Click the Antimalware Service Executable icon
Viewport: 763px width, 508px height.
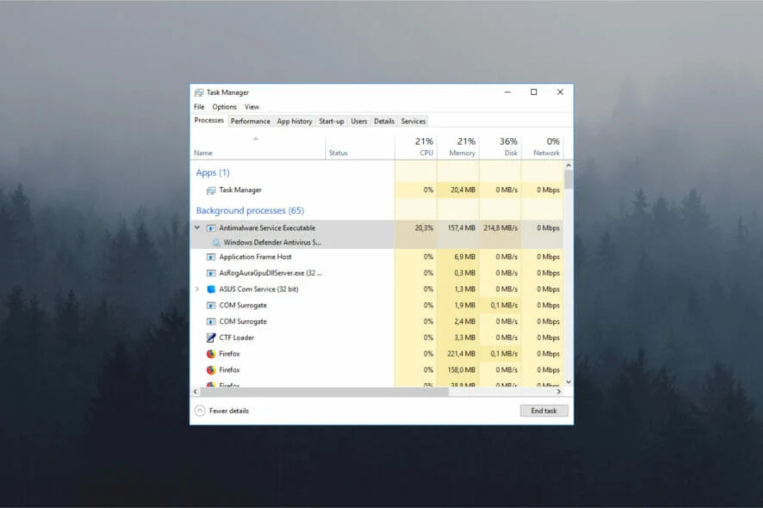point(211,228)
